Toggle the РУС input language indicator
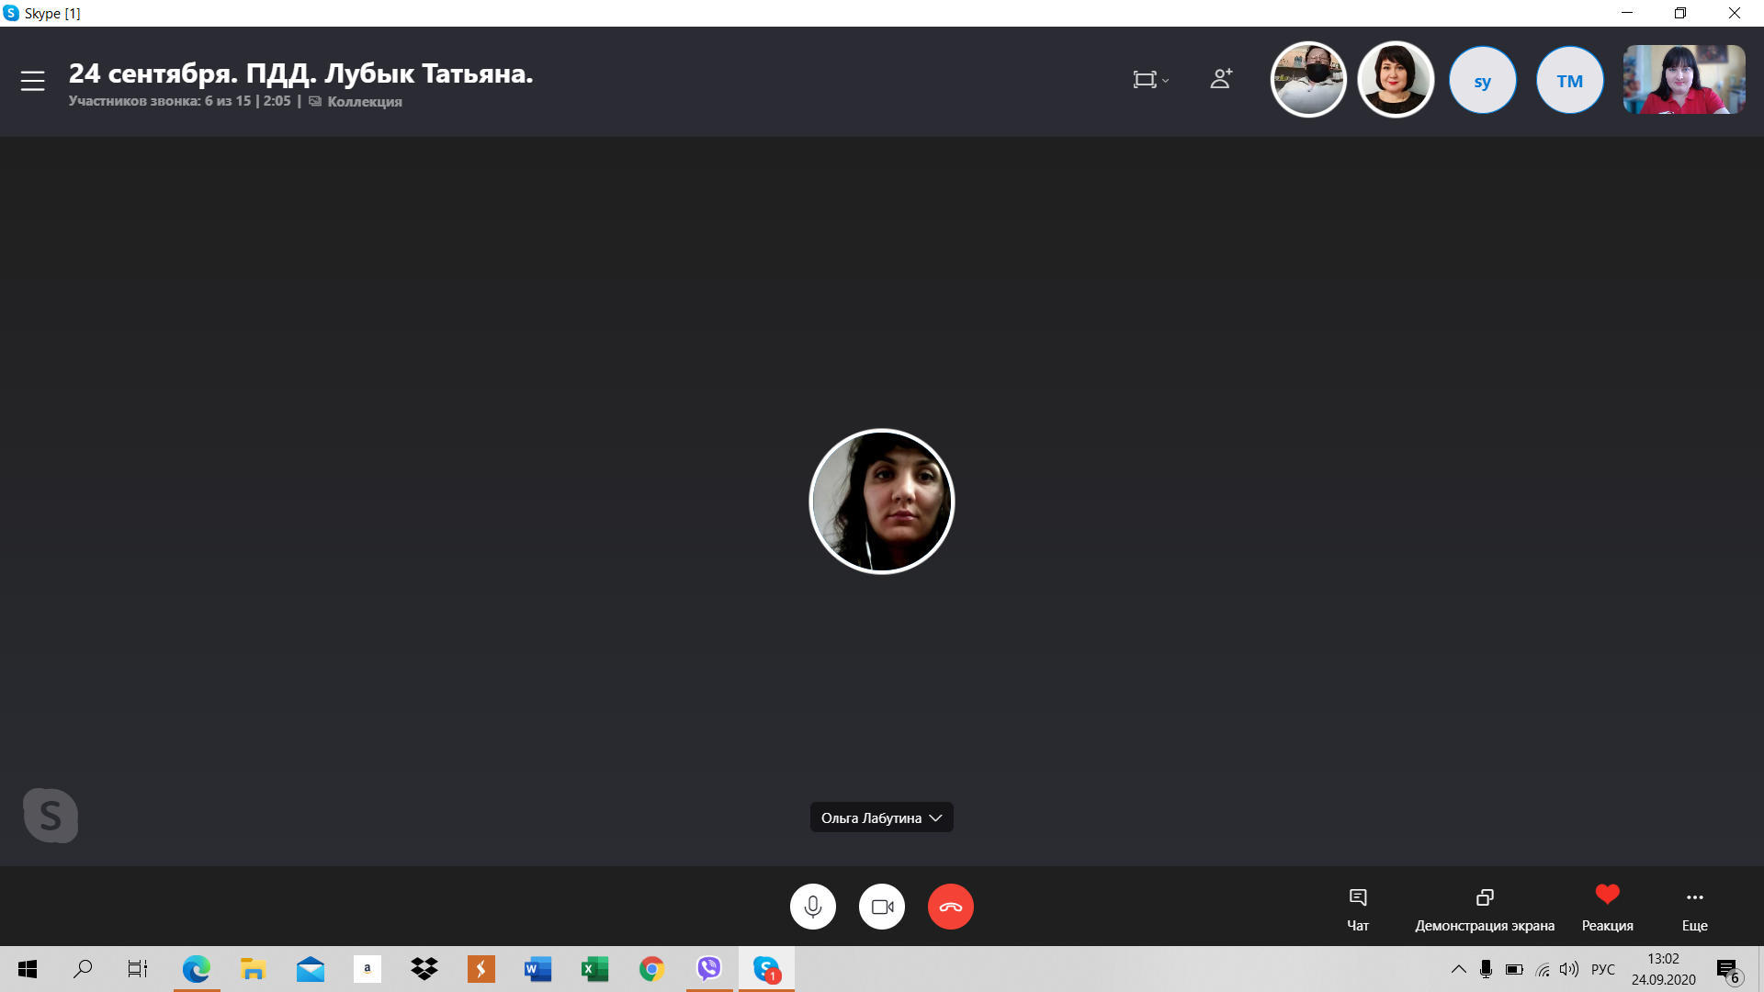1764x992 pixels. [x=1602, y=969]
